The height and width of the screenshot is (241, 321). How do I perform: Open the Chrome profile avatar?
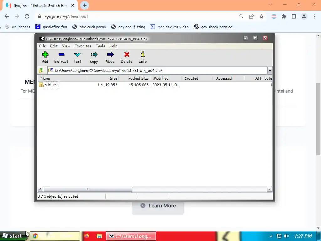click(x=304, y=16)
